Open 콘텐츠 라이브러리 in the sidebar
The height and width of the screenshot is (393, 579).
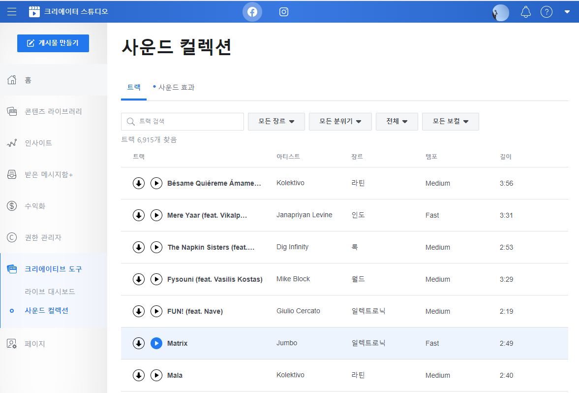[54, 111]
